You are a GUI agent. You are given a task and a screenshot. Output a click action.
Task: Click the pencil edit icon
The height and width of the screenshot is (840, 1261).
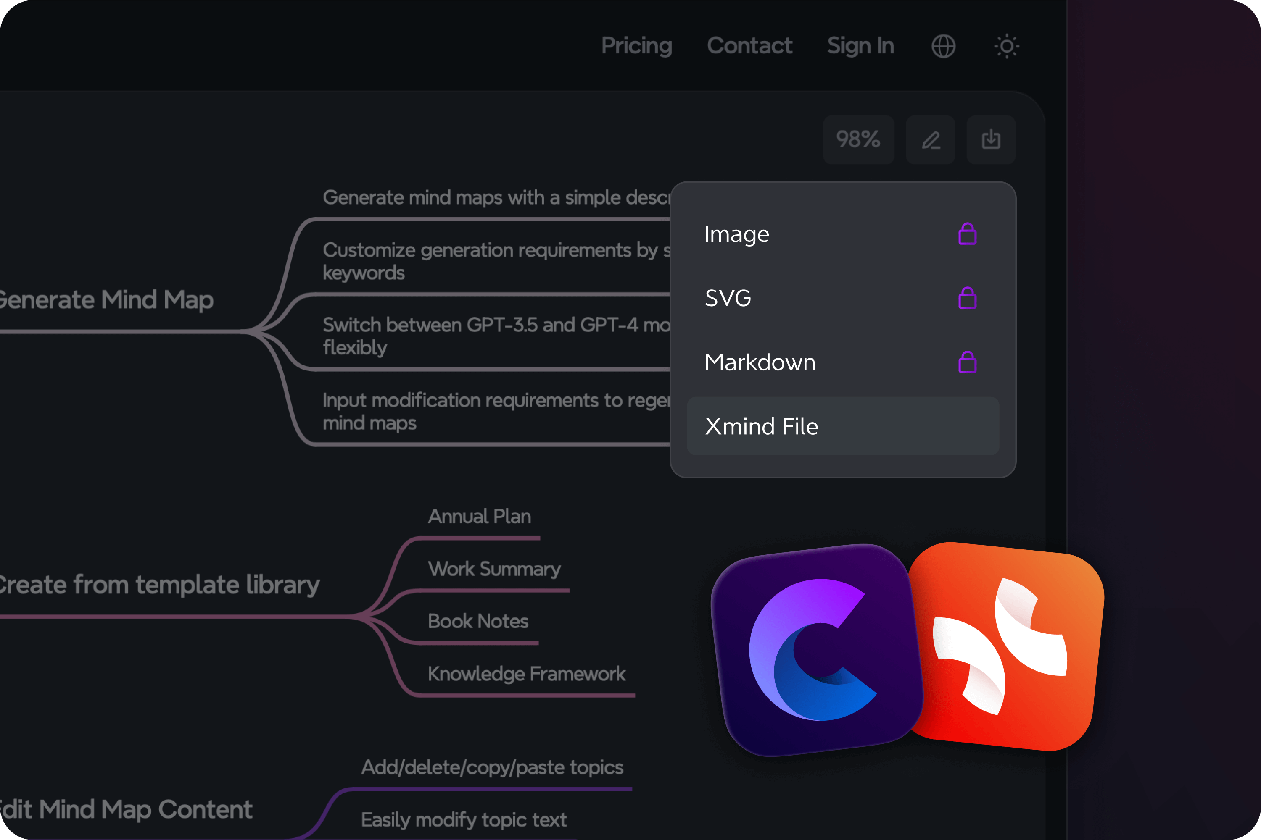coord(930,140)
